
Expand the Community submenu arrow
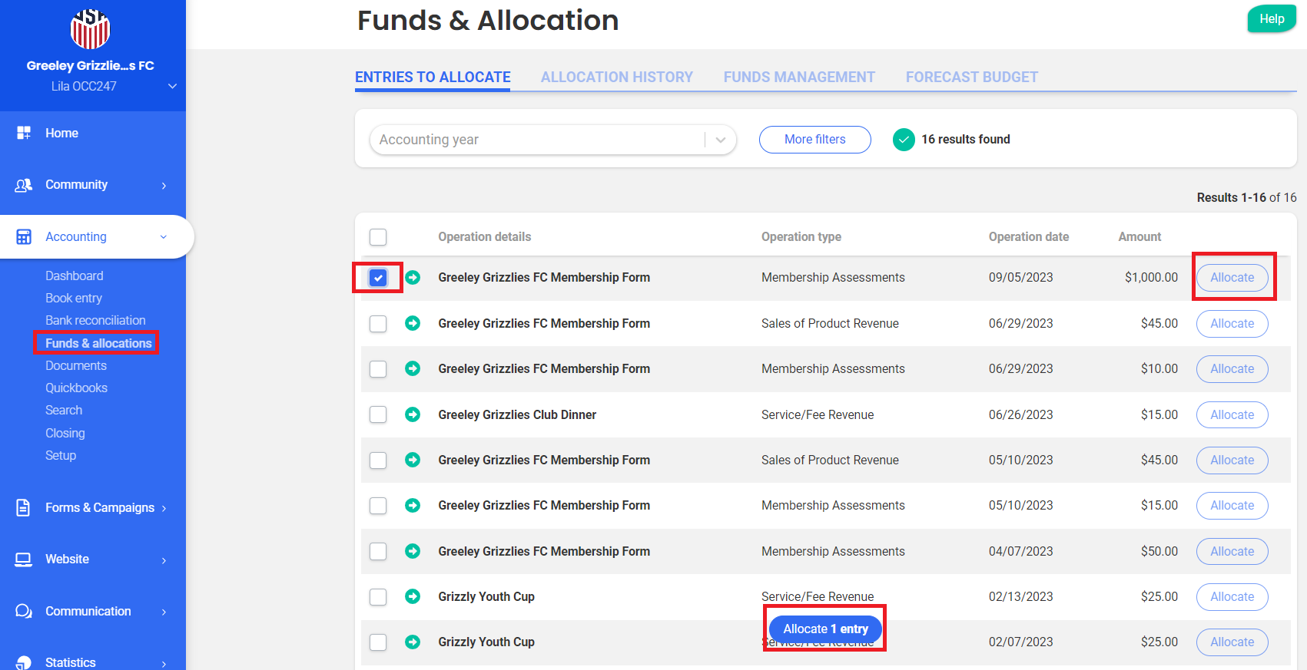pos(164,186)
